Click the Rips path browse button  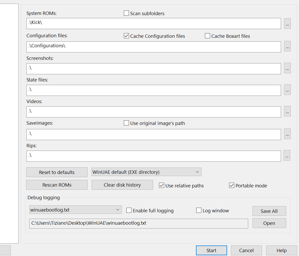click(287, 156)
